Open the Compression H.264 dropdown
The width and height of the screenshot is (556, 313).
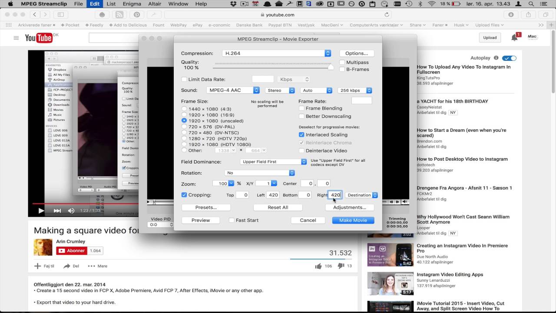[276, 53]
